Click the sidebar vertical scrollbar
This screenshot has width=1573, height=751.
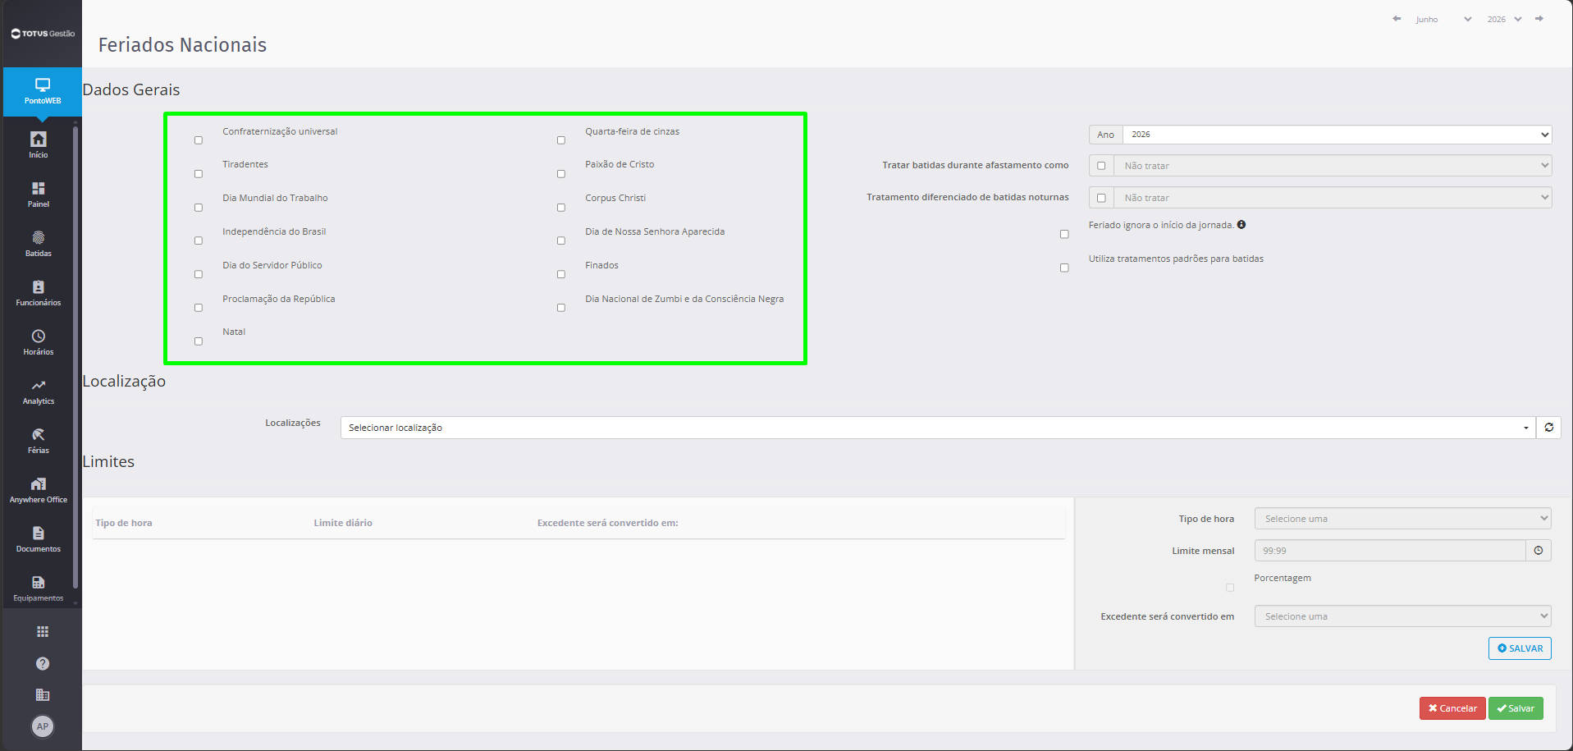click(x=75, y=357)
